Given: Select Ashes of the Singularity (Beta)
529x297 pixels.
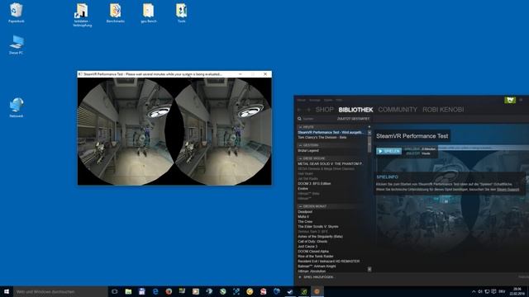Looking at the screenshot, I should click(320, 237).
